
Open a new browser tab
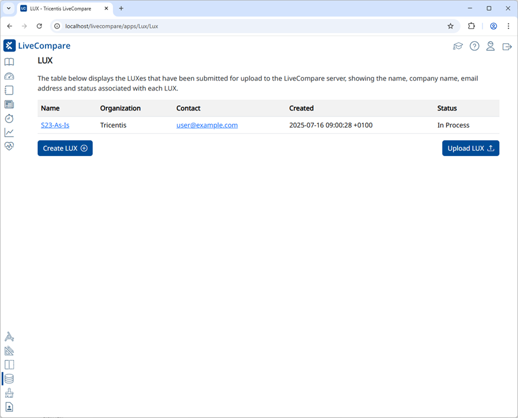coord(121,8)
